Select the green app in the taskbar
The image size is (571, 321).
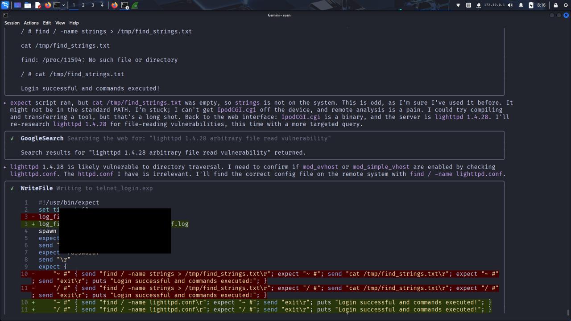click(135, 5)
